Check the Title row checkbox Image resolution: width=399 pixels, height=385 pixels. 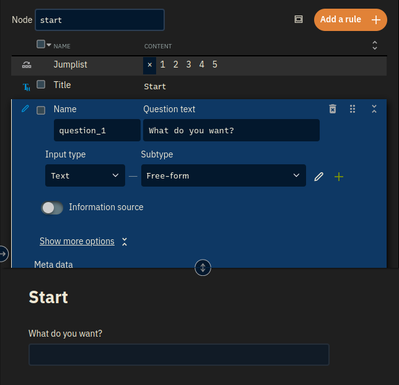[41, 84]
